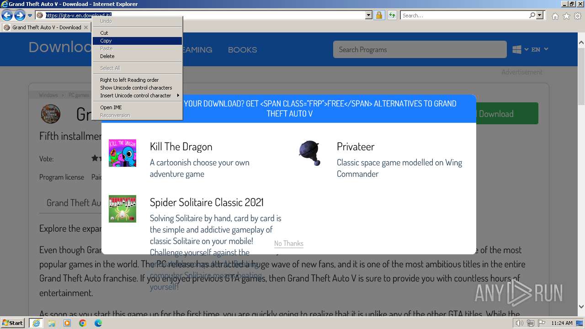Screen dimensions: 585x329
Task: Click the Grand Theft Auto V game icon
Action: click(x=51, y=114)
